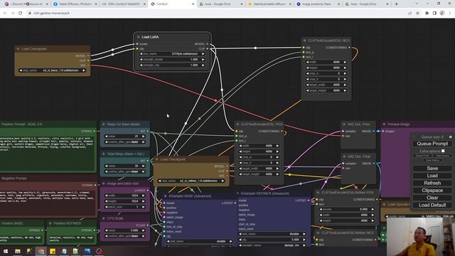The height and width of the screenshot is (256, 455).
Task: Open File Explorer from the taskbar
Action: tap(18, 251)
